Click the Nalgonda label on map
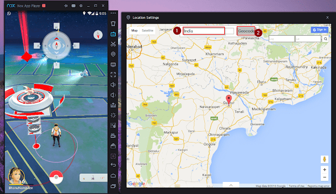 coord(170,64)
